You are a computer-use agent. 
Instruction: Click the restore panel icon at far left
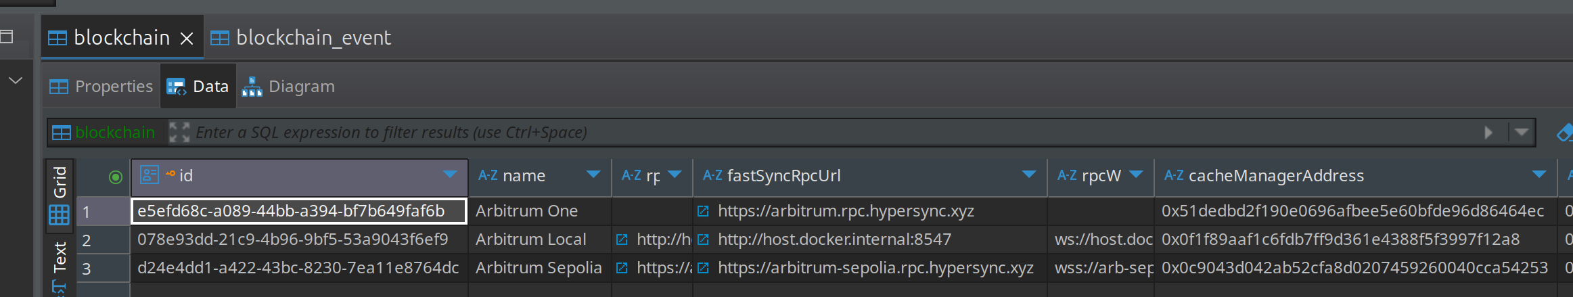[x=7, y=36]
